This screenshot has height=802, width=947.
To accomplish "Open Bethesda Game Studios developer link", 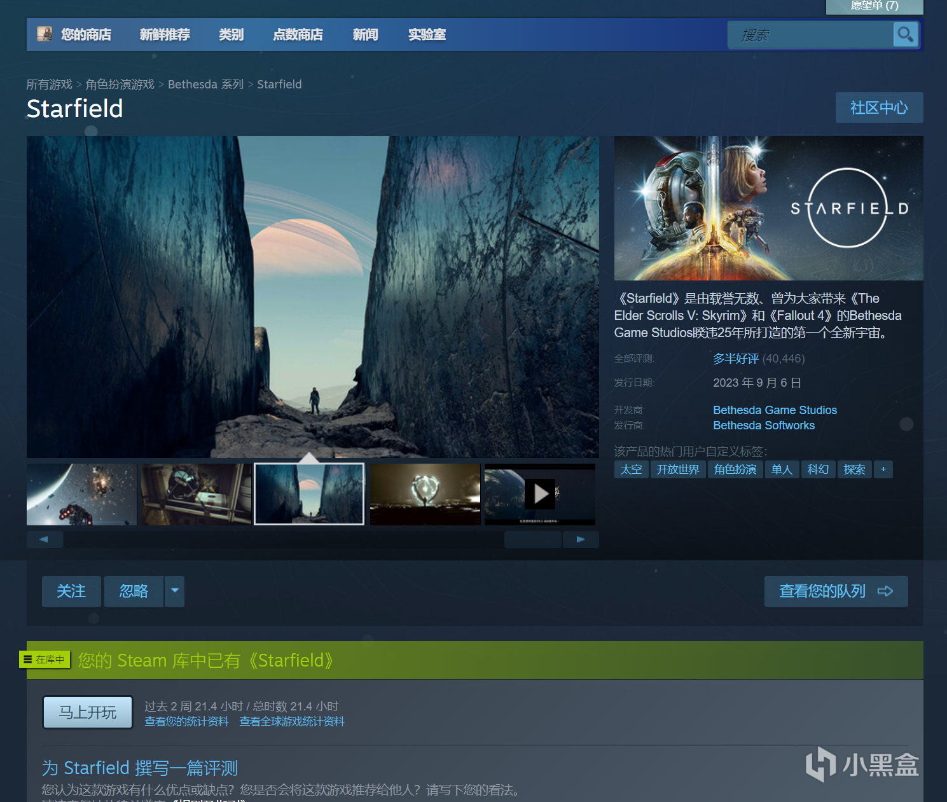I will pos(775,410).
